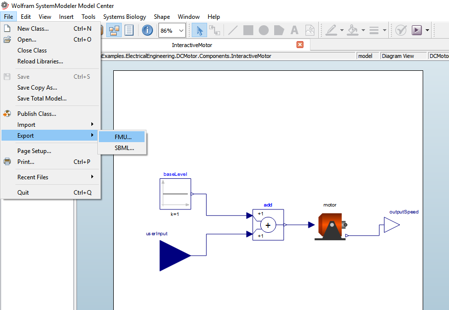Screen dimensions: 449x310
Task: Choose Save Copy As... menu entry
Action: pos(51,88)
